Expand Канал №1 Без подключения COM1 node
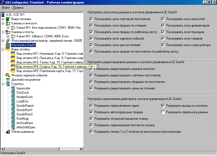 point(8,28)
